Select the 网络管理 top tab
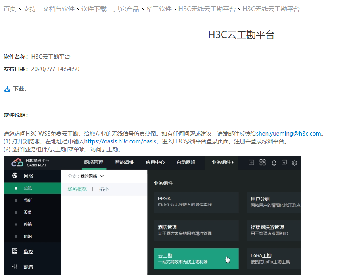Viewport: 351px width, 279px height. pos(94,162)
